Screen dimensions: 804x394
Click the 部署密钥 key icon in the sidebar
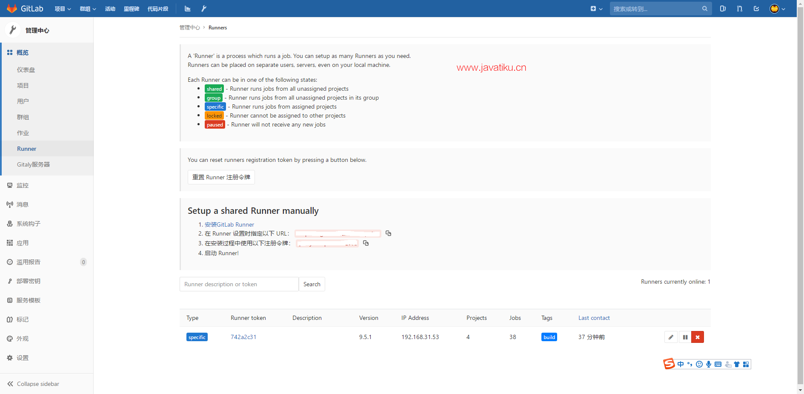tap(10, 281)
